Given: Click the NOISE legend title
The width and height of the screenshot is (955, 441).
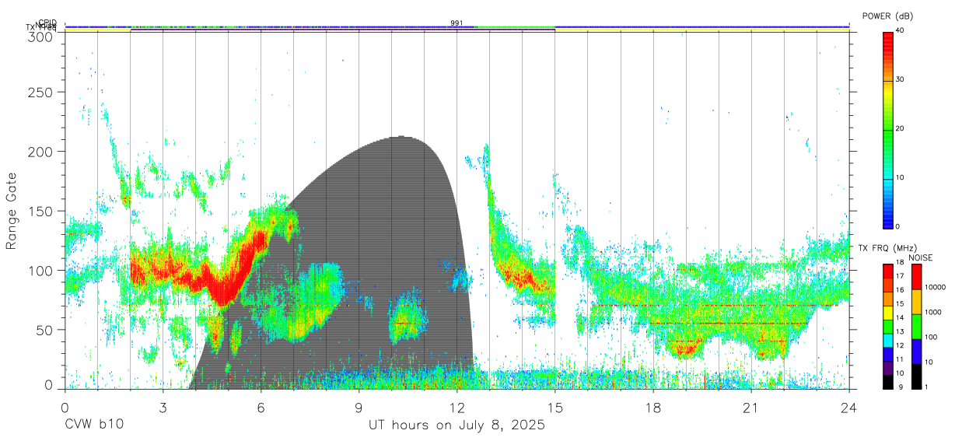Looking at the screenshot, I should pyautogui.click(x=920, y=257).
